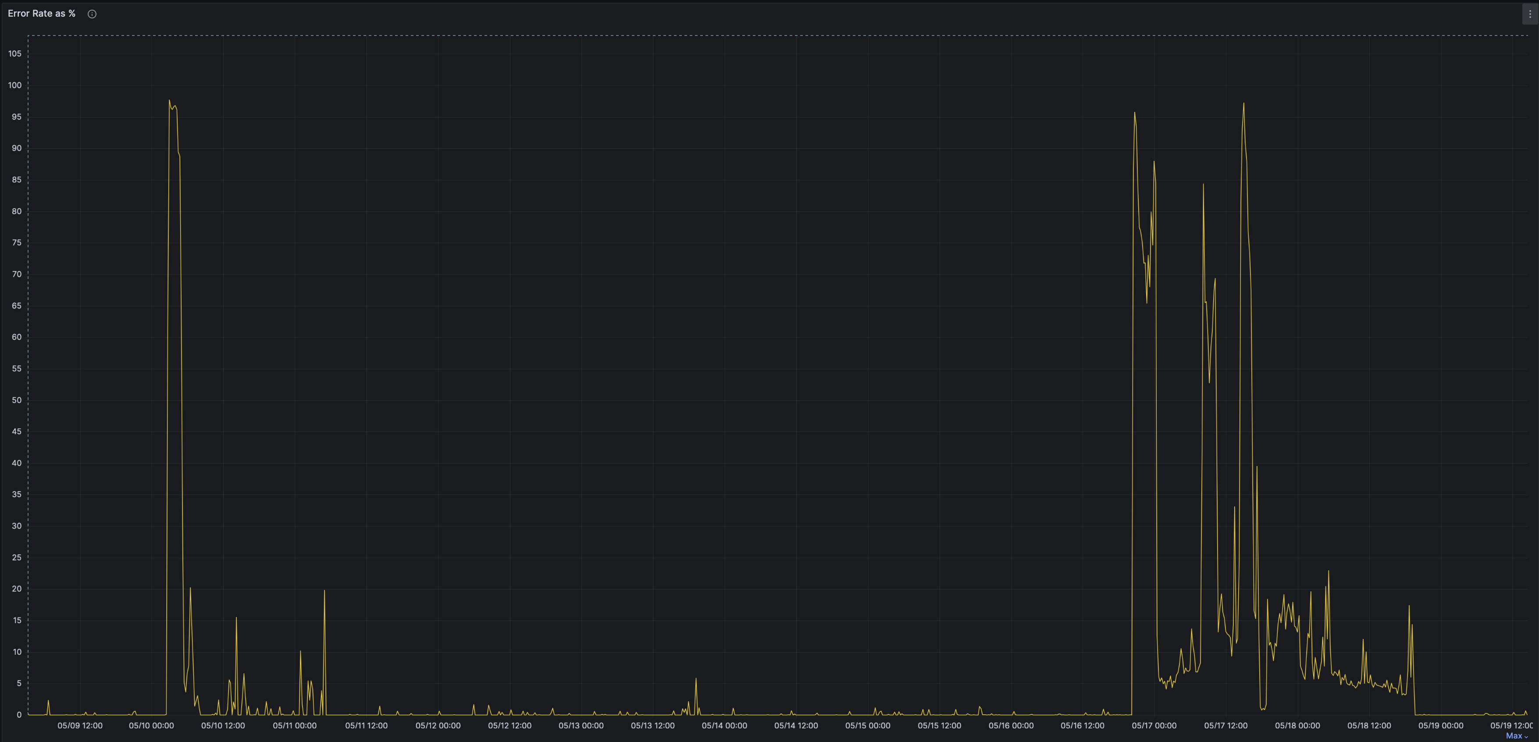Click the 05/17 00:00 x-axis label
1539x742 pixels.
tap(1154, 725)
